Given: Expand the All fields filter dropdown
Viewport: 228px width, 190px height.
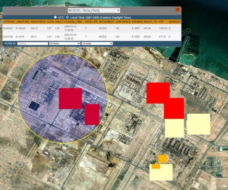Looking at the screenshot, I should [x=64, y=44].
